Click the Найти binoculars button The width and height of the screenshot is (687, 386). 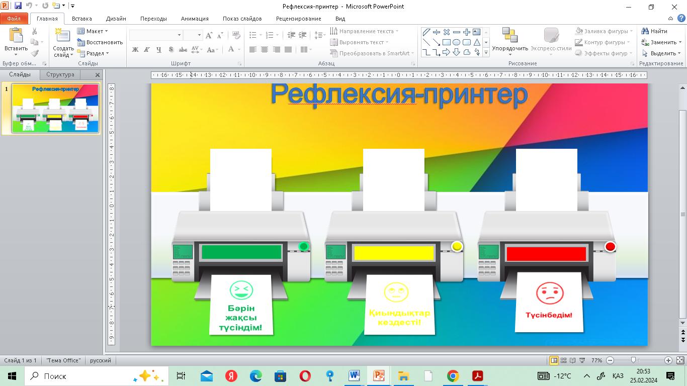(x=655, y=31)
